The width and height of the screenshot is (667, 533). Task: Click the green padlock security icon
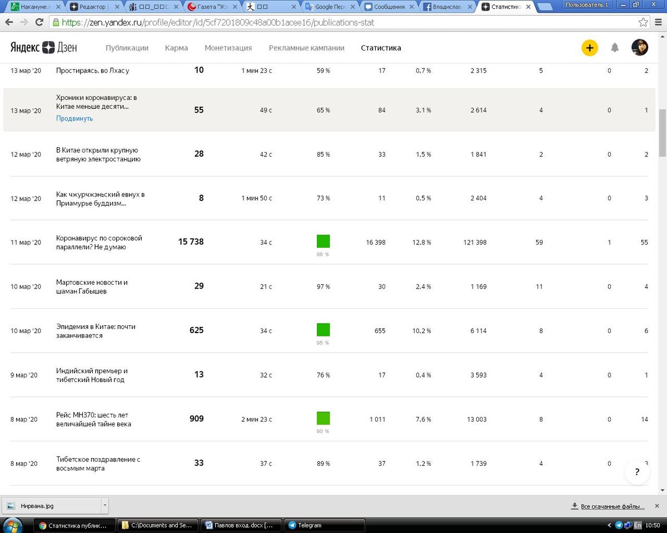56,23
